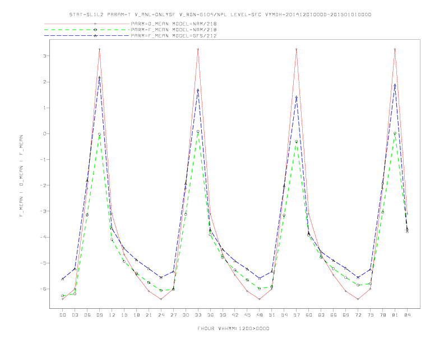Click the y-axis tick label -3
The width and height of the screenshot is (444, 343).
pos(43,211)
